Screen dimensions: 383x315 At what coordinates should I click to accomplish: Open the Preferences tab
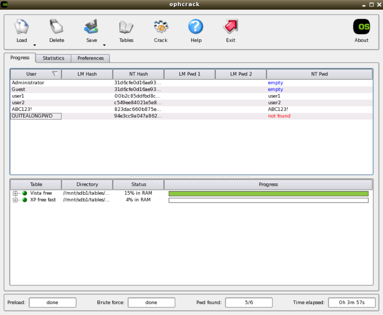coord(91,58)
